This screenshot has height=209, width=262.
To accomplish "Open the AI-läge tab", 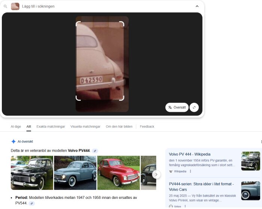I will click(16, 126).
